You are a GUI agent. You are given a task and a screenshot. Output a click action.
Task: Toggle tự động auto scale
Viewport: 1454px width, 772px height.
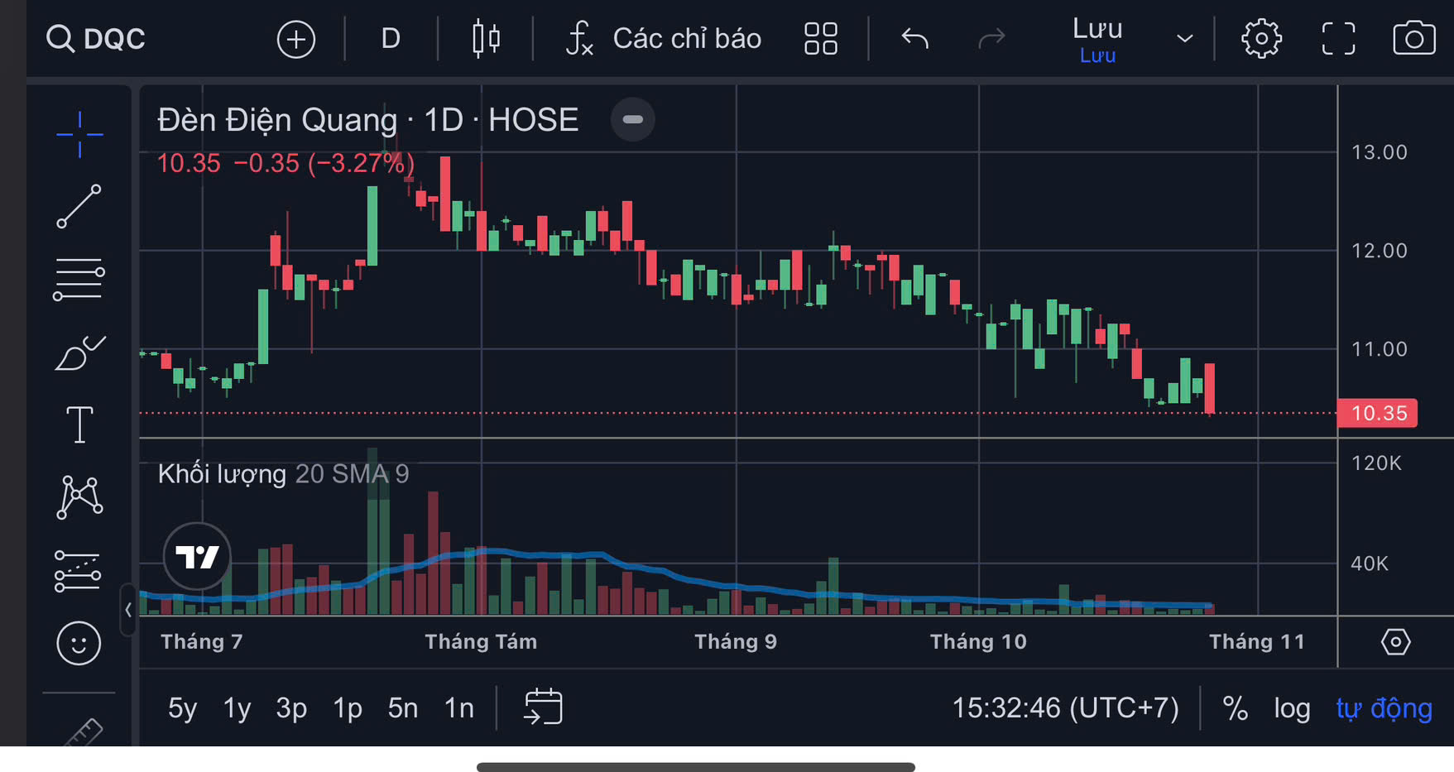click(1384, 708)
